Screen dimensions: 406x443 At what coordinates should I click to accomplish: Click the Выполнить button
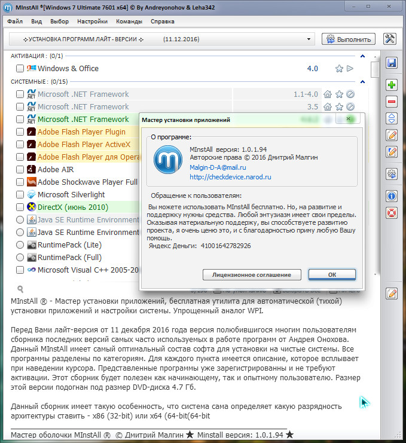point(349,39)
